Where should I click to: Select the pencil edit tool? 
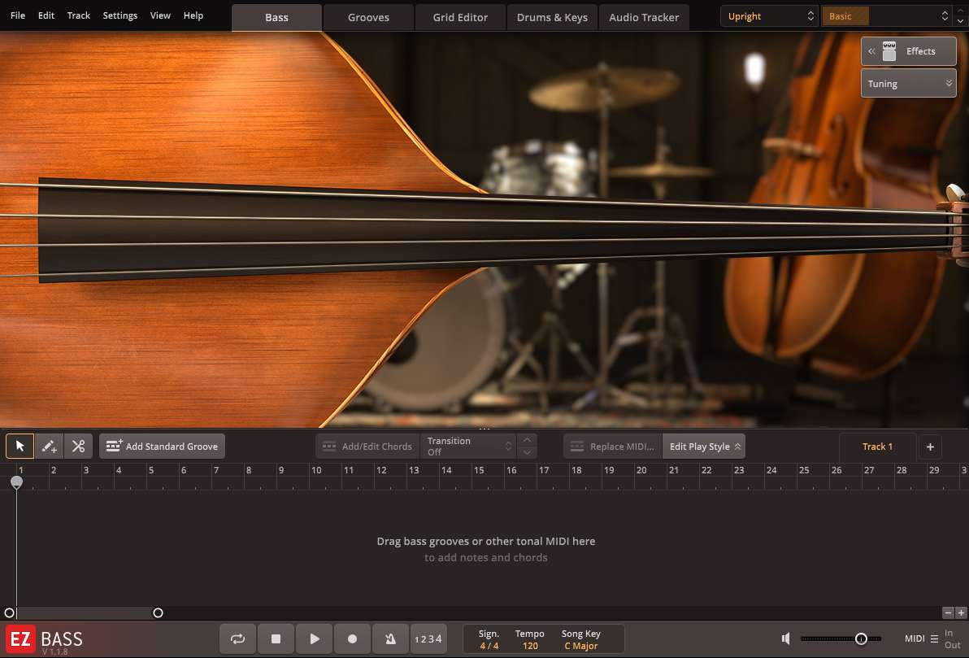point(48,446)
